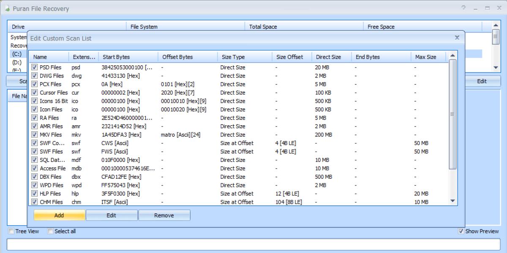Uncheck the SWF Files entry

point(35,151)
